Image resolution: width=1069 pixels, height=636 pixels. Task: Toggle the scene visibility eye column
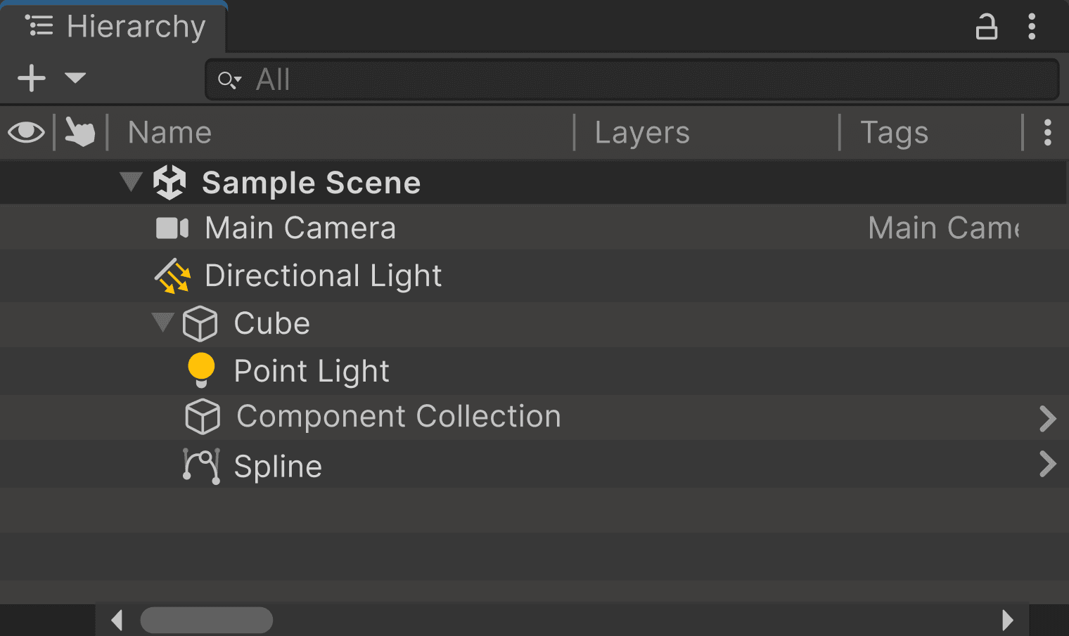pos(27,132)
